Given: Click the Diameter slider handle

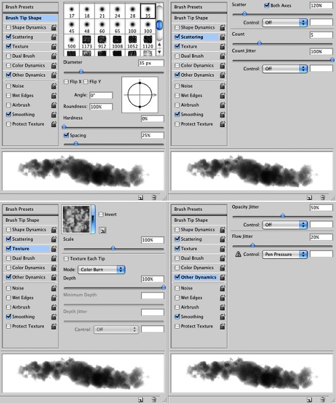Looking at the screenshot, I should 81,72.
